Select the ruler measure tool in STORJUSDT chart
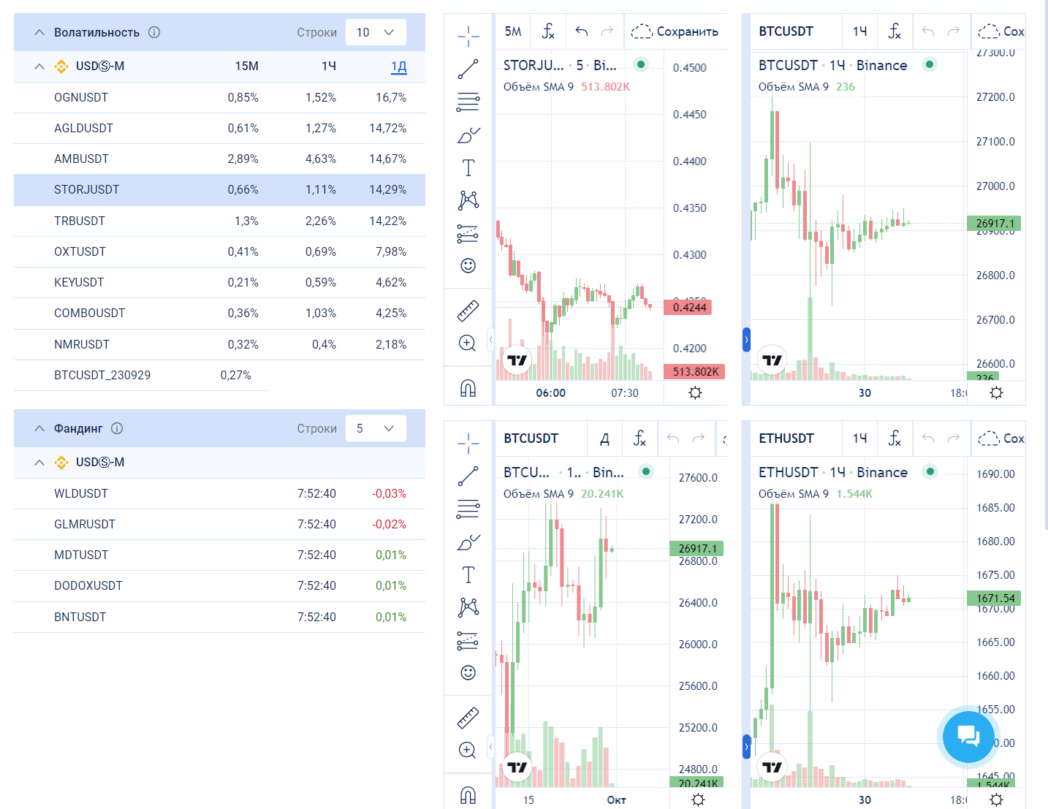This screenshot has width=1048, height=809. click(x=468, y=311)
